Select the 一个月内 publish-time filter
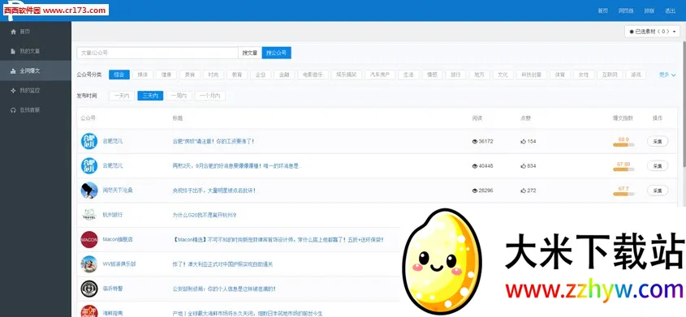Screen dimensions: 686x317 210,96
